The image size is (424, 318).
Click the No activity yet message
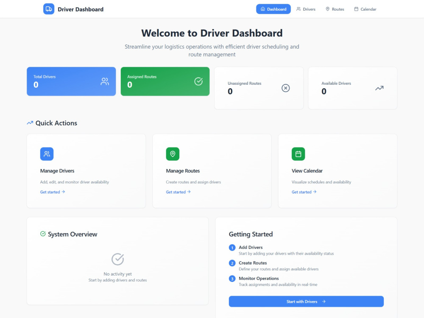(117, 274)
